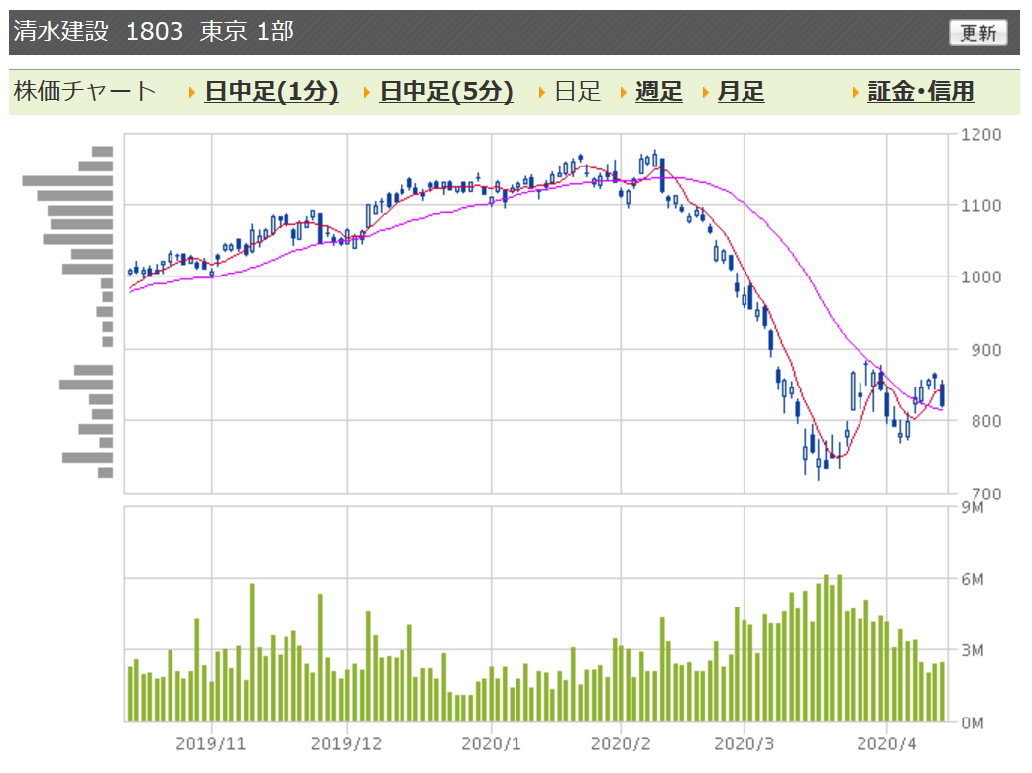1032x773 pixels.
Task: Click the longest bar in price-volume histogram
Action: pos(67,181)
